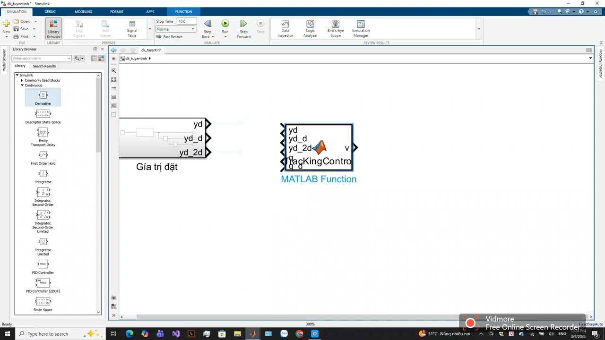Select the MATLAB Function block on canvas
The image size is (605, 340).
pyautogui.click(x=319, y=148)
